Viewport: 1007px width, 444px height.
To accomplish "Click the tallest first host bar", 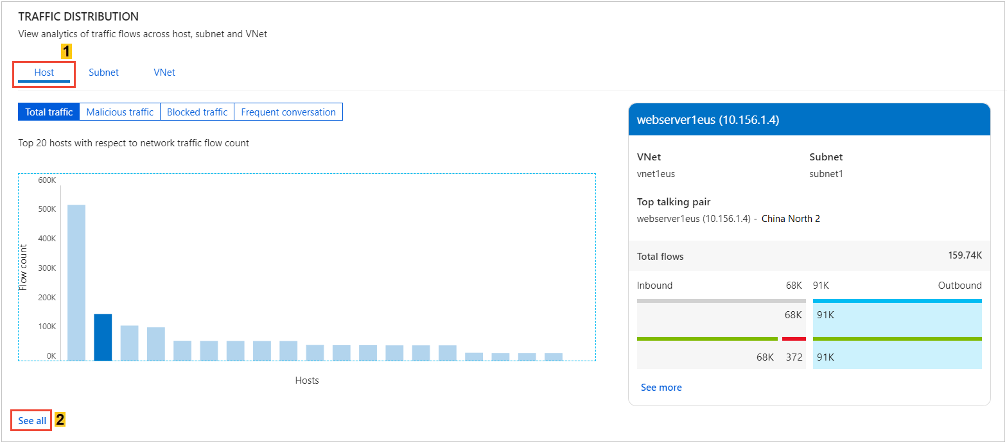I will pyautogui.click(x=76, y=283).
